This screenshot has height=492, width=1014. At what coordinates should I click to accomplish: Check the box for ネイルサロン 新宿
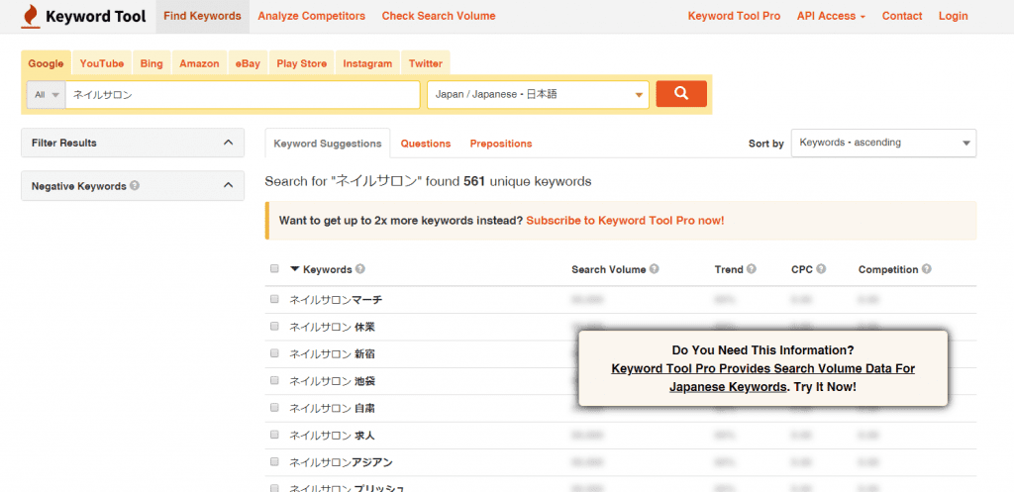[274, 353]
